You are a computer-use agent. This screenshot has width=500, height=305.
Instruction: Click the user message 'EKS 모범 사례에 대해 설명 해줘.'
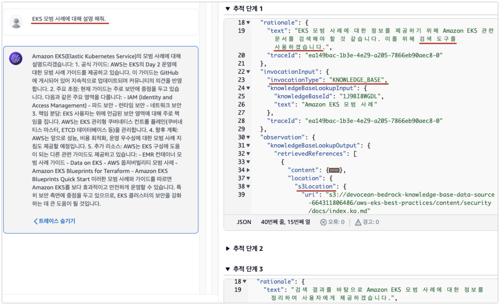(69, 19)
